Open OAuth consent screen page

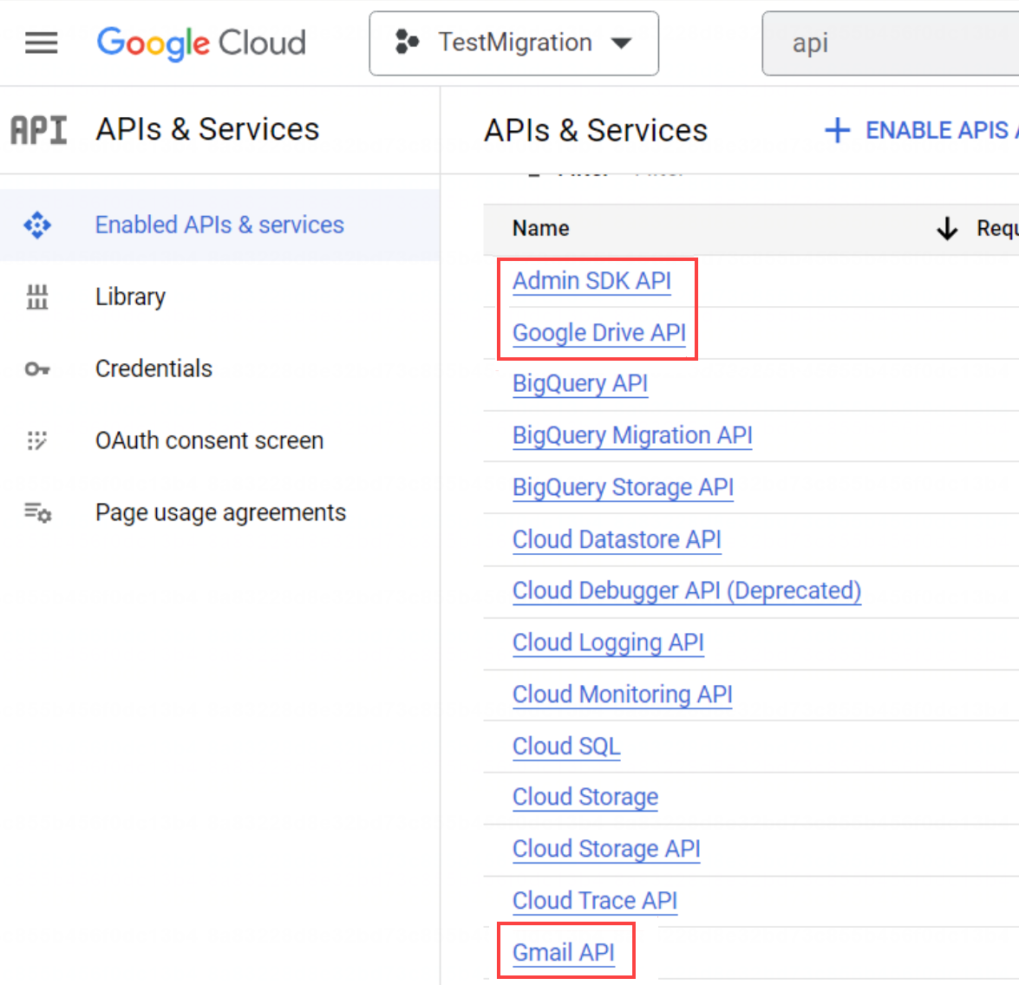click(209, 441)
